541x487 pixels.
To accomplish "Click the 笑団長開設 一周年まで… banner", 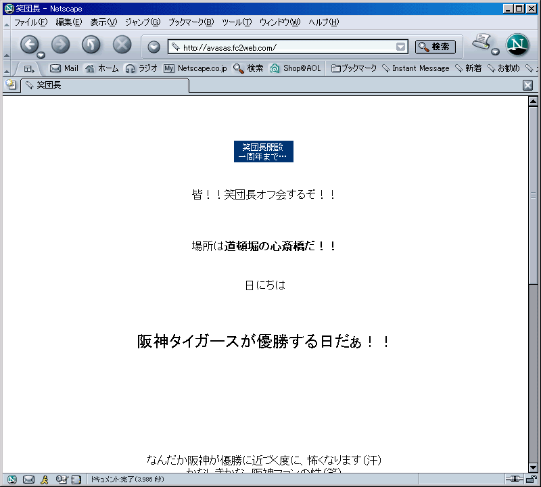I will click(264, 152).
